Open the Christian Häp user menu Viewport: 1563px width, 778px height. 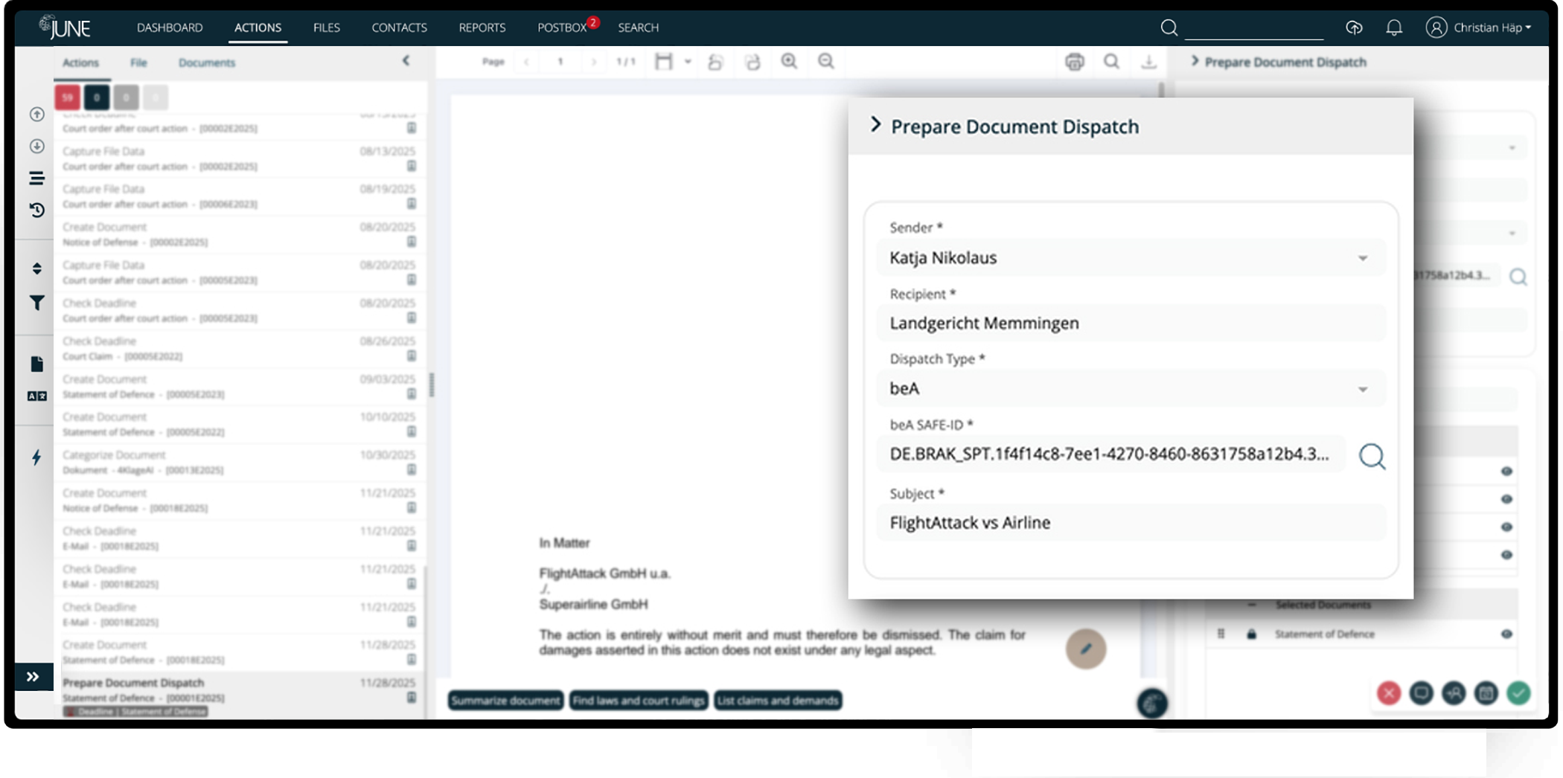(x=1478, y=28)
